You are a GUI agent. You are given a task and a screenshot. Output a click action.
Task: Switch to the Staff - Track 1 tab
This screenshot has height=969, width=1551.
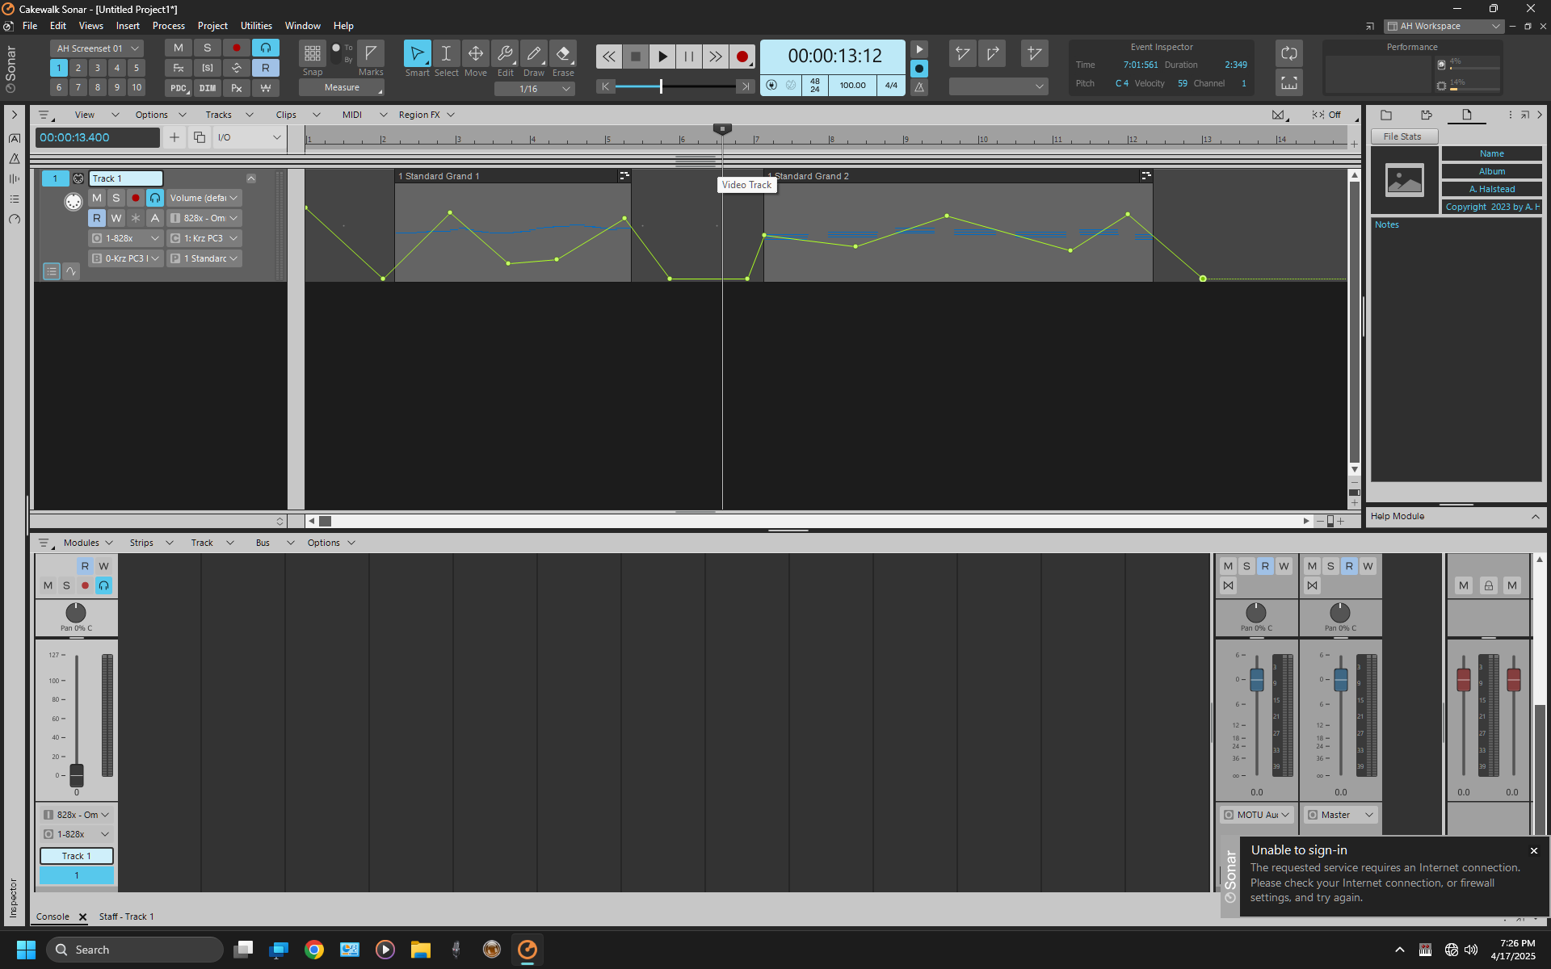(x=126, y=917)
